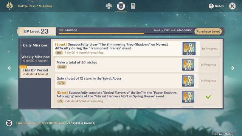
Task: Select 'Gain a total of 12 stars' mission text
Action: coord(89,79)
